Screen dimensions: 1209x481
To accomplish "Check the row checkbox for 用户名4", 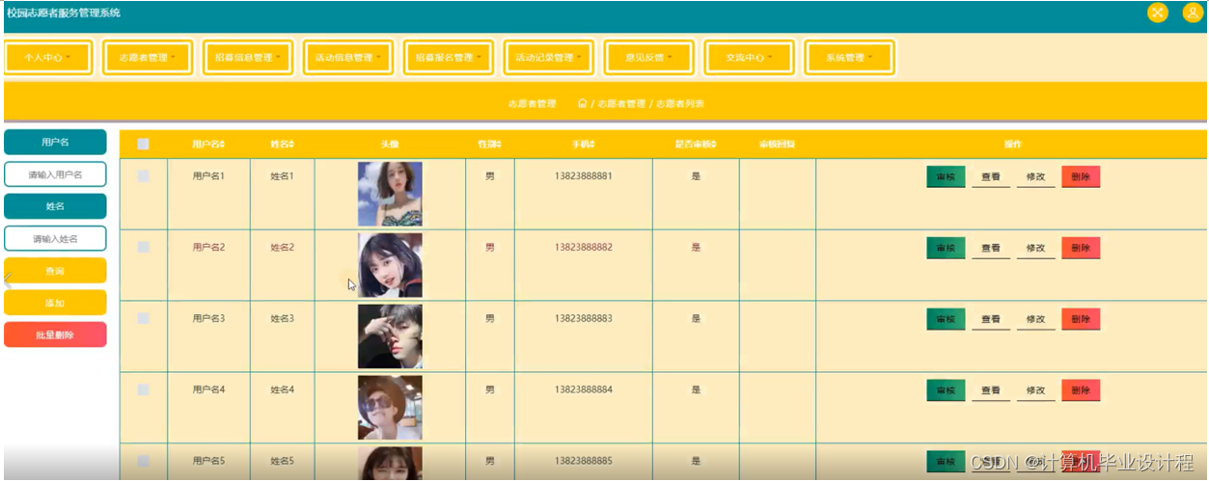I will pyautogui.click(x=143, y=389).
